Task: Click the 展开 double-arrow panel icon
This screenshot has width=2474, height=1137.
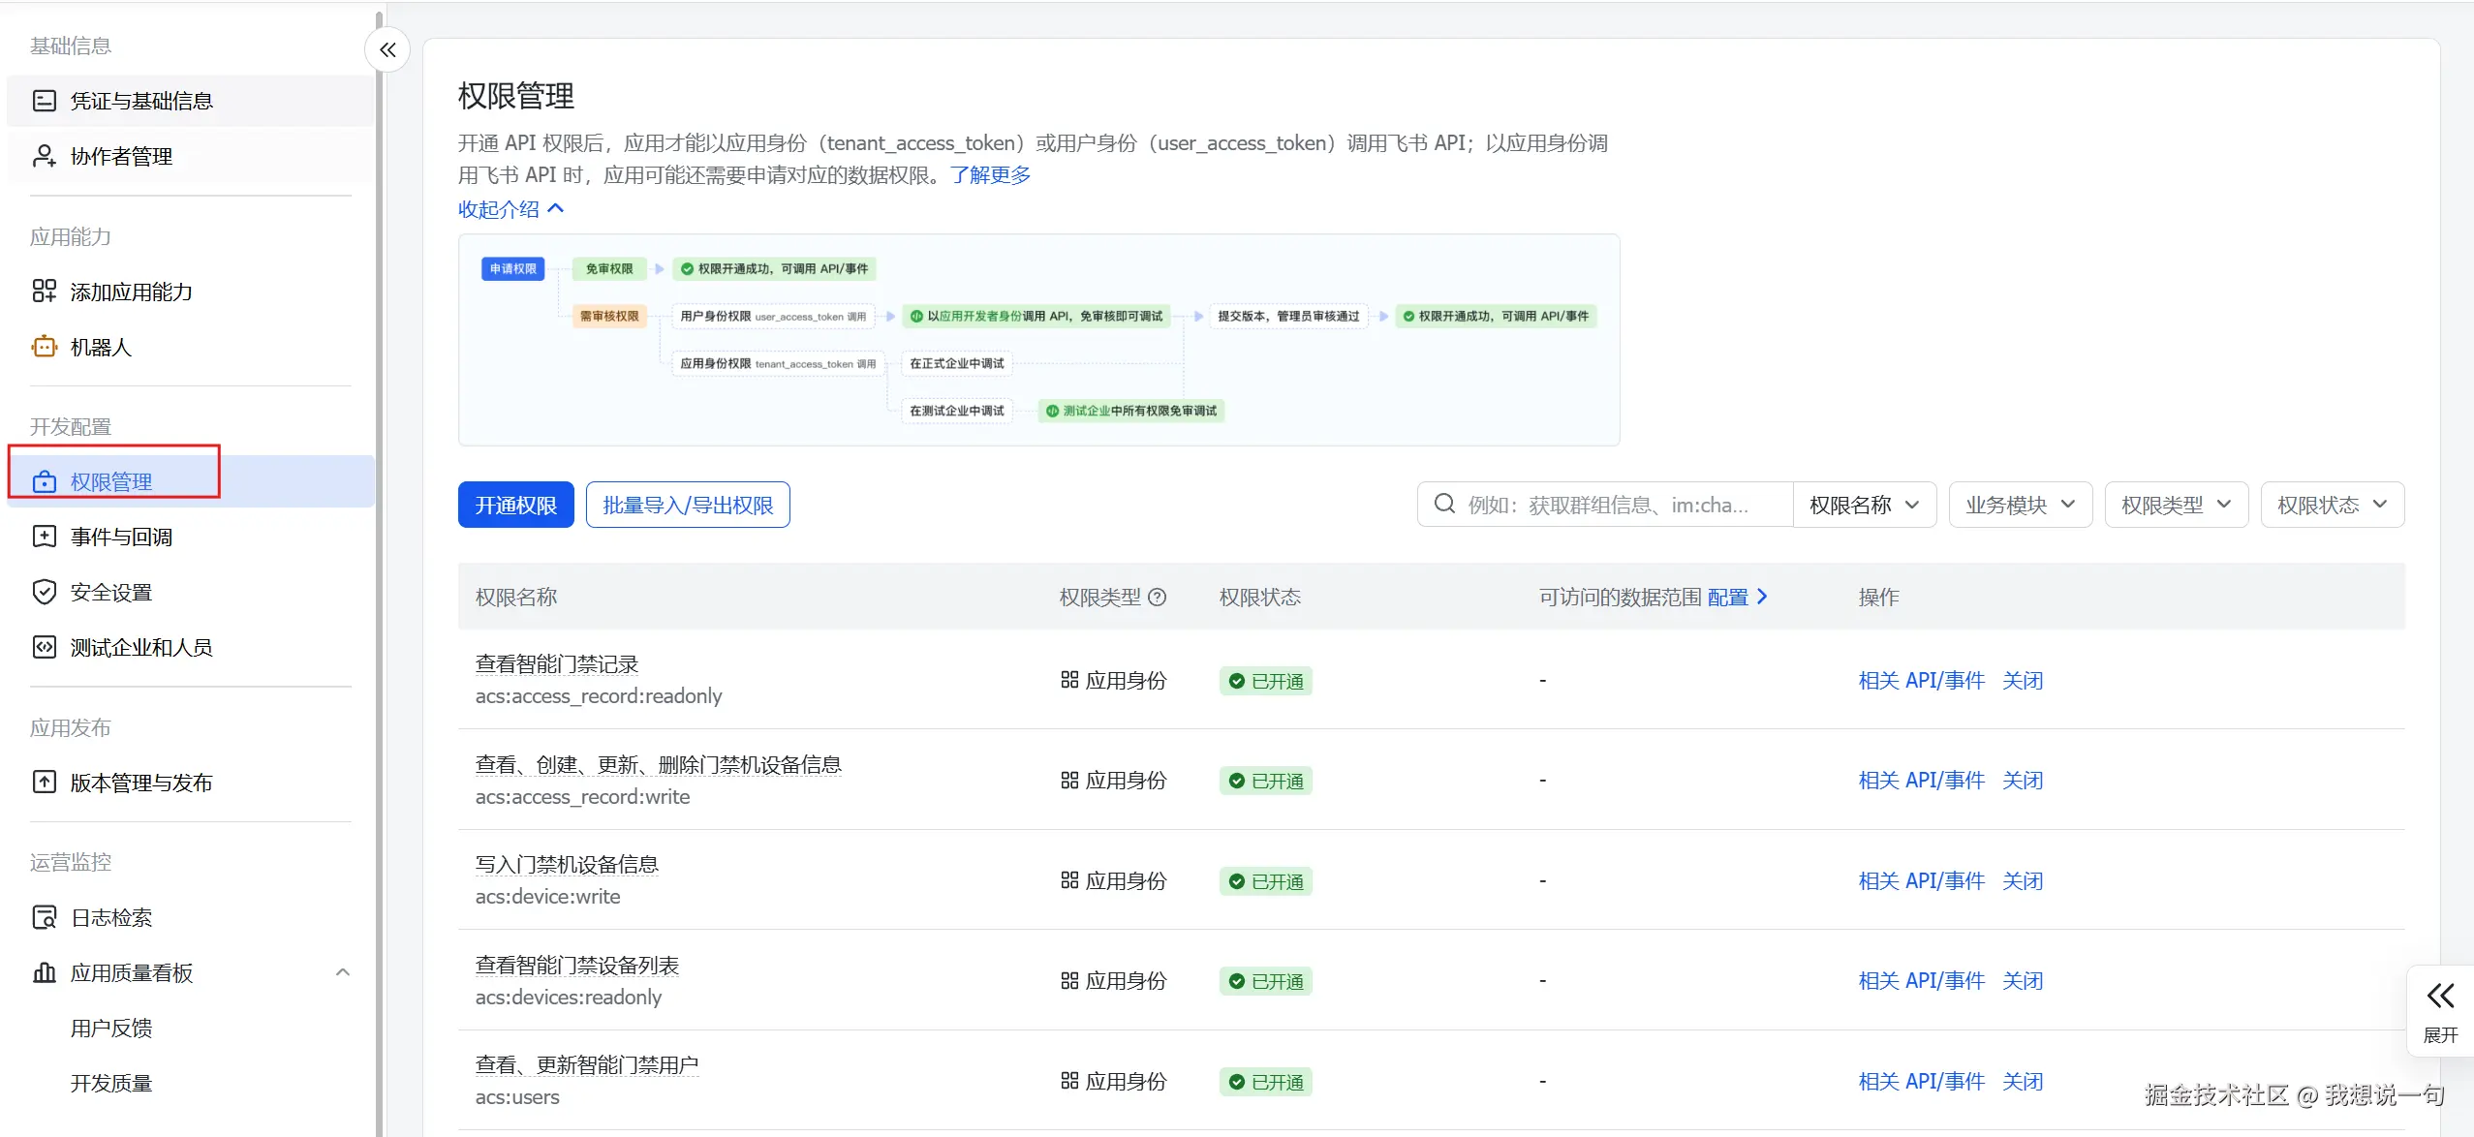Action: coord(2440,997)
